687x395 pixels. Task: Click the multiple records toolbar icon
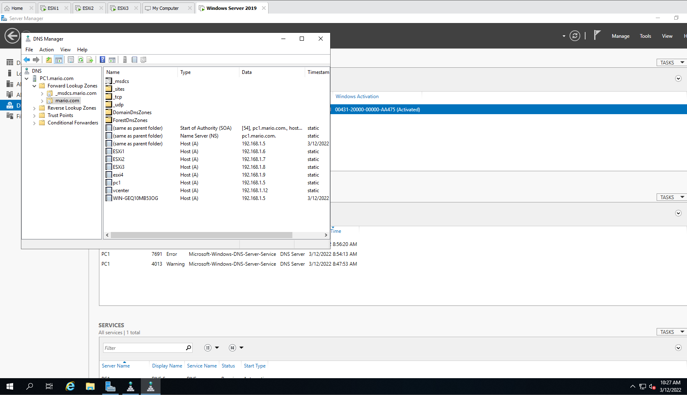(x=143, y=60)
